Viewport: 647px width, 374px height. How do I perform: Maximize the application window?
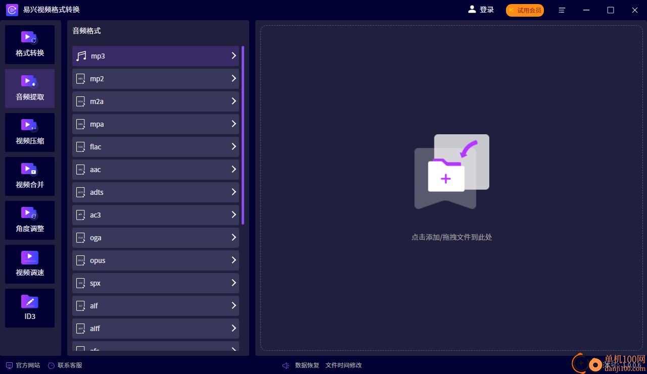coord(611,10)
